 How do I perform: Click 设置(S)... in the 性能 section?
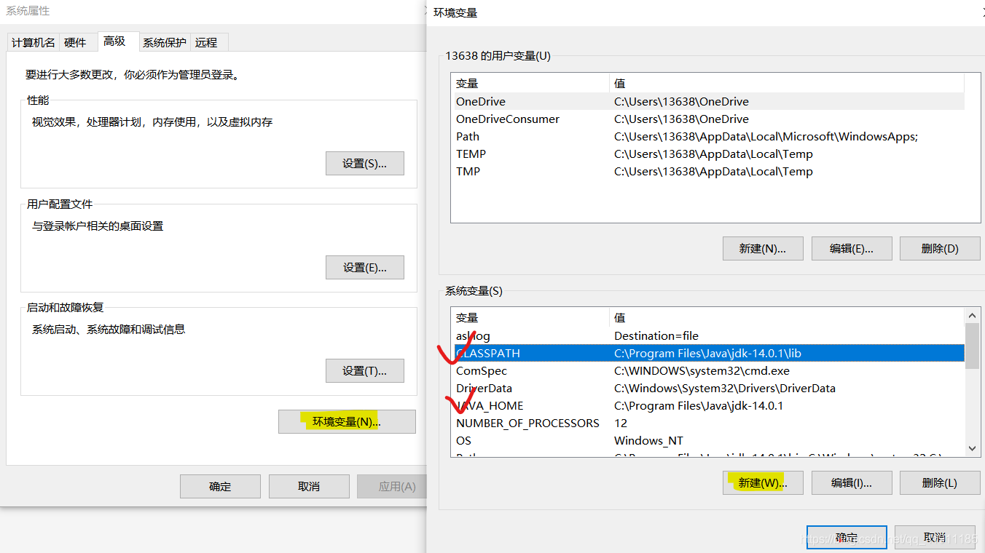[364, 164]
